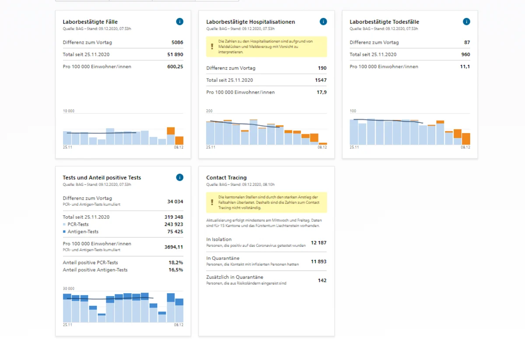Open info icon on Tests und Anteil positive Tests card

pyautogui.click(x=180, y=177)
